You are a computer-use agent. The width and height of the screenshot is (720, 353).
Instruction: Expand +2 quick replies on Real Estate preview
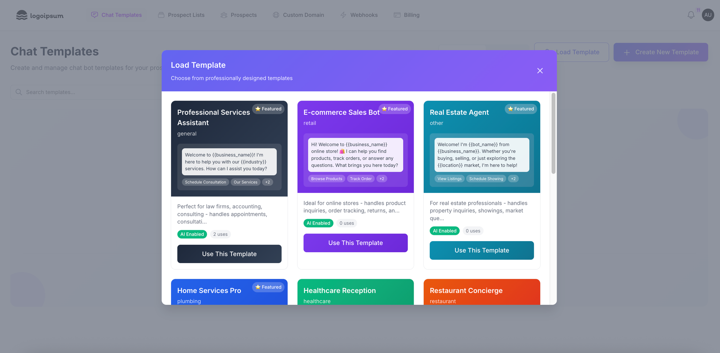[x=513, y=179]
